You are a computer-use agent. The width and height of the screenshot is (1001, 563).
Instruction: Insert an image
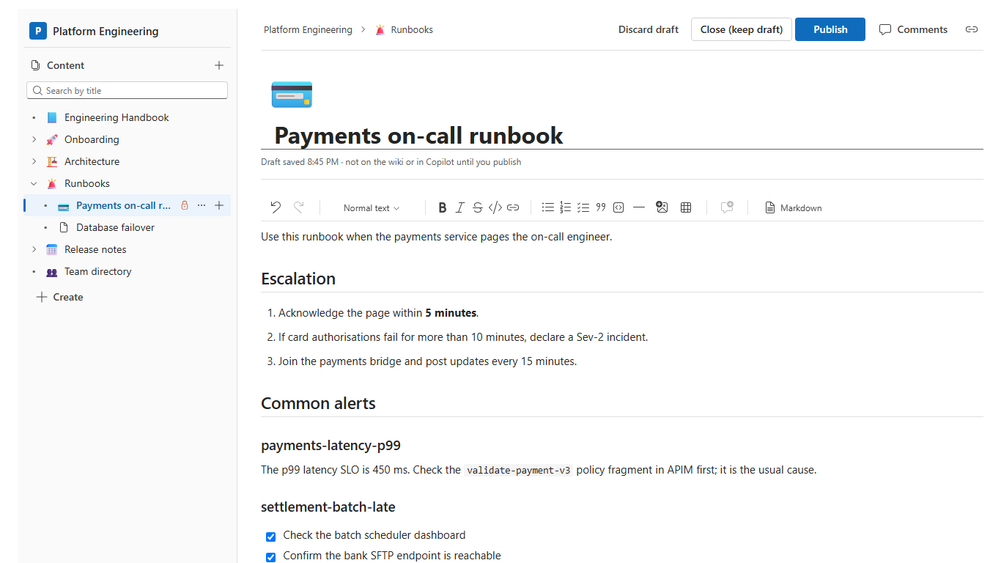(x=662, y=207)
